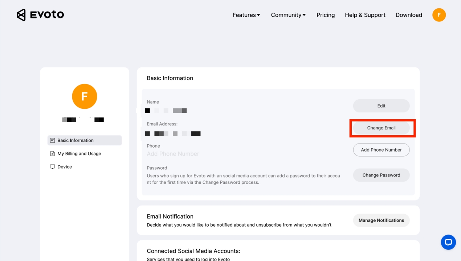
Task: Click the large orange profile picture in sidebar
Action: (x=85, y=96)
